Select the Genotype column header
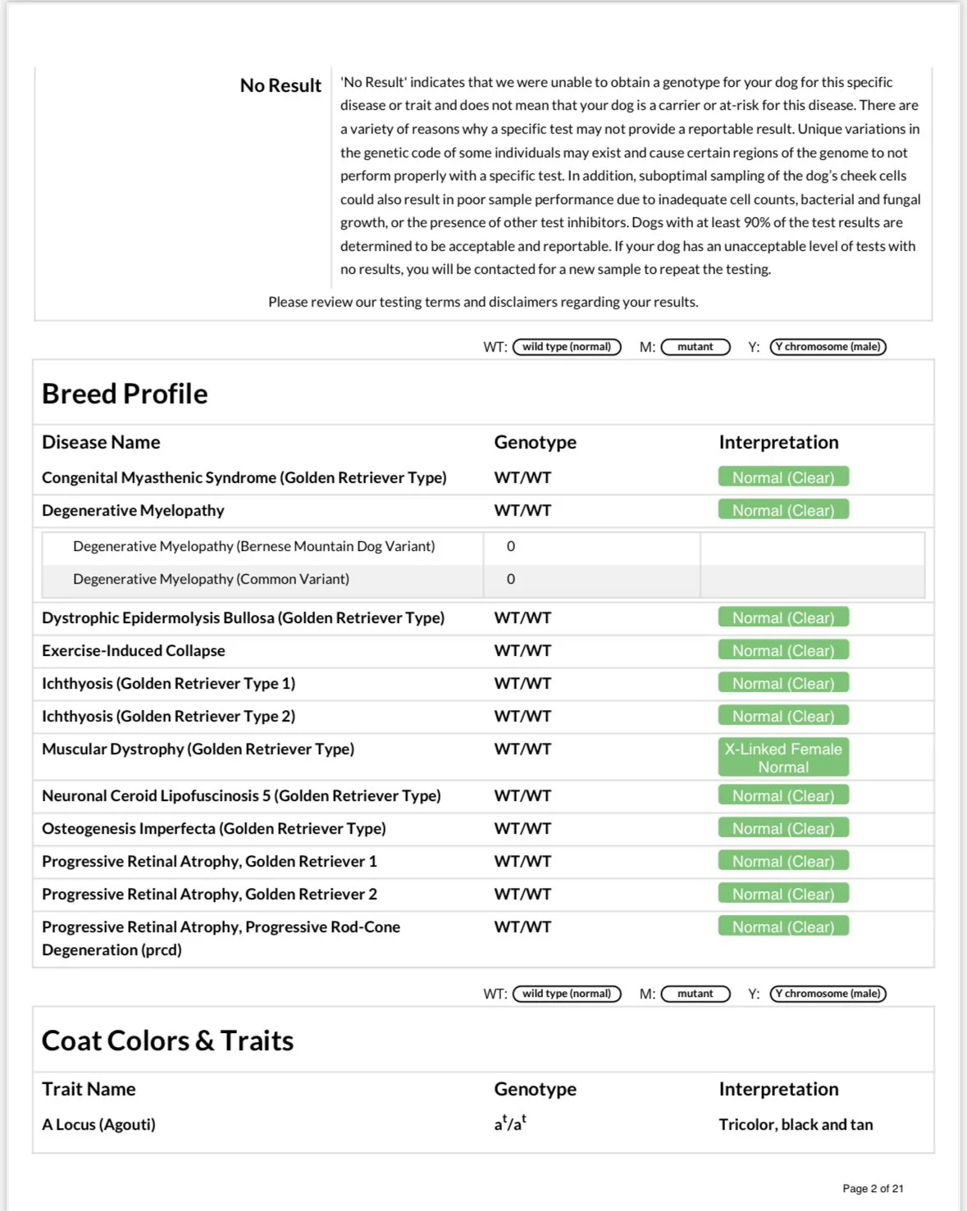The height and width of the screenshot is (1211, 967). tap(535, 442)
